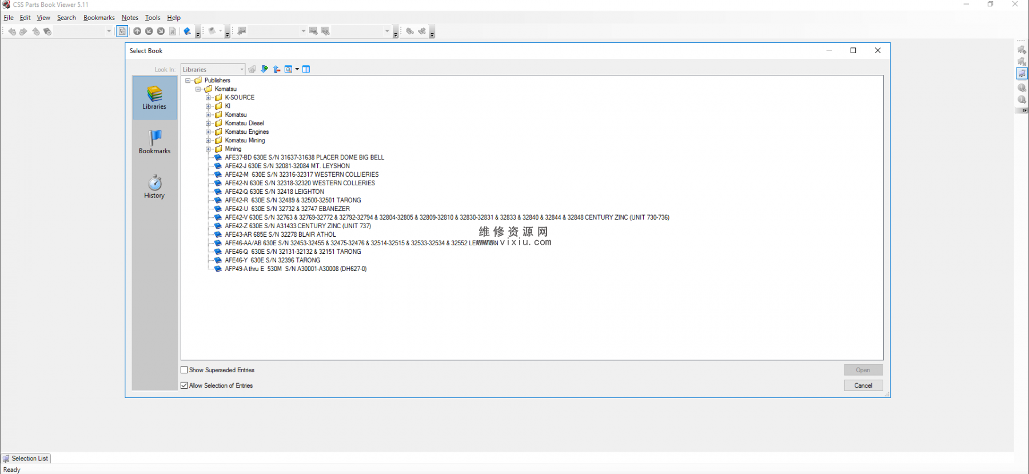Click the remove library icon with red minus
The height and width of the screenshot is (474, 1029).
tap(277, 69)
